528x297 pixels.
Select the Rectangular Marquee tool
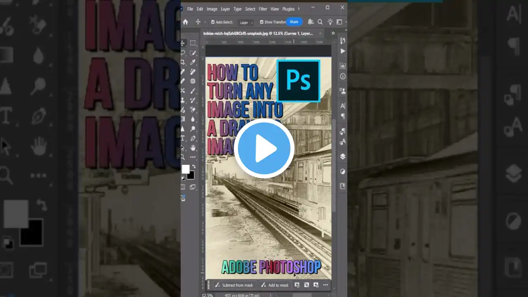[193, 43]
